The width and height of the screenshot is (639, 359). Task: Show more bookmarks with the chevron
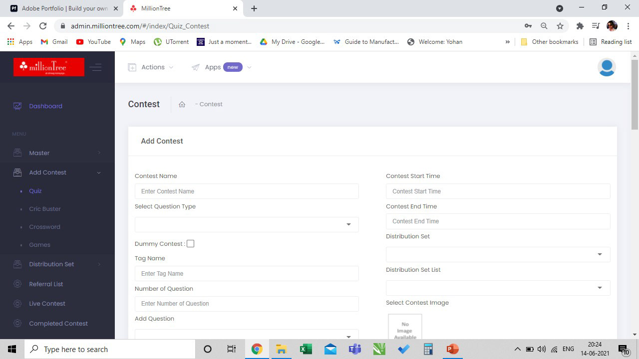tap(508, 42)
